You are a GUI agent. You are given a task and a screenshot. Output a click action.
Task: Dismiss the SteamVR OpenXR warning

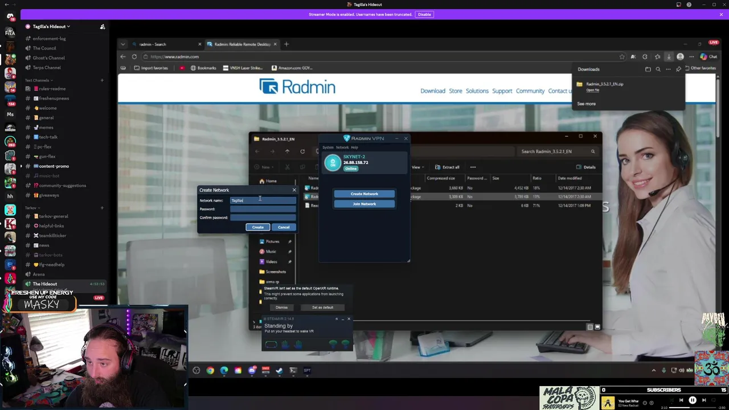(x=281, y=307)
